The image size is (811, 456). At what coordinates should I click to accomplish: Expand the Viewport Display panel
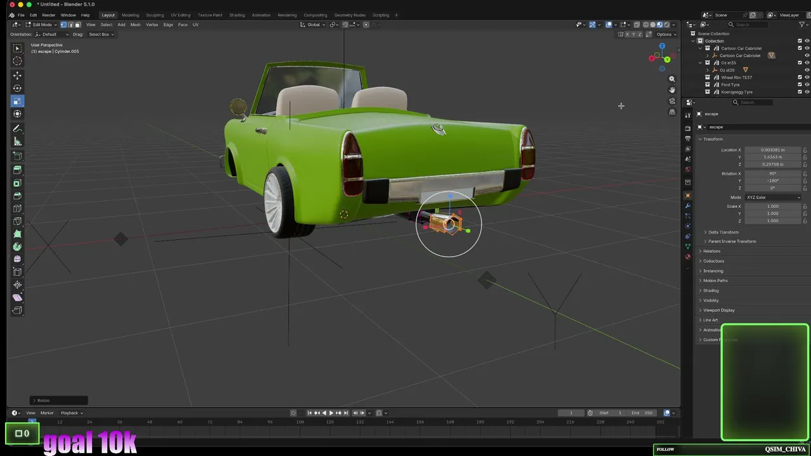coord(718,310)
